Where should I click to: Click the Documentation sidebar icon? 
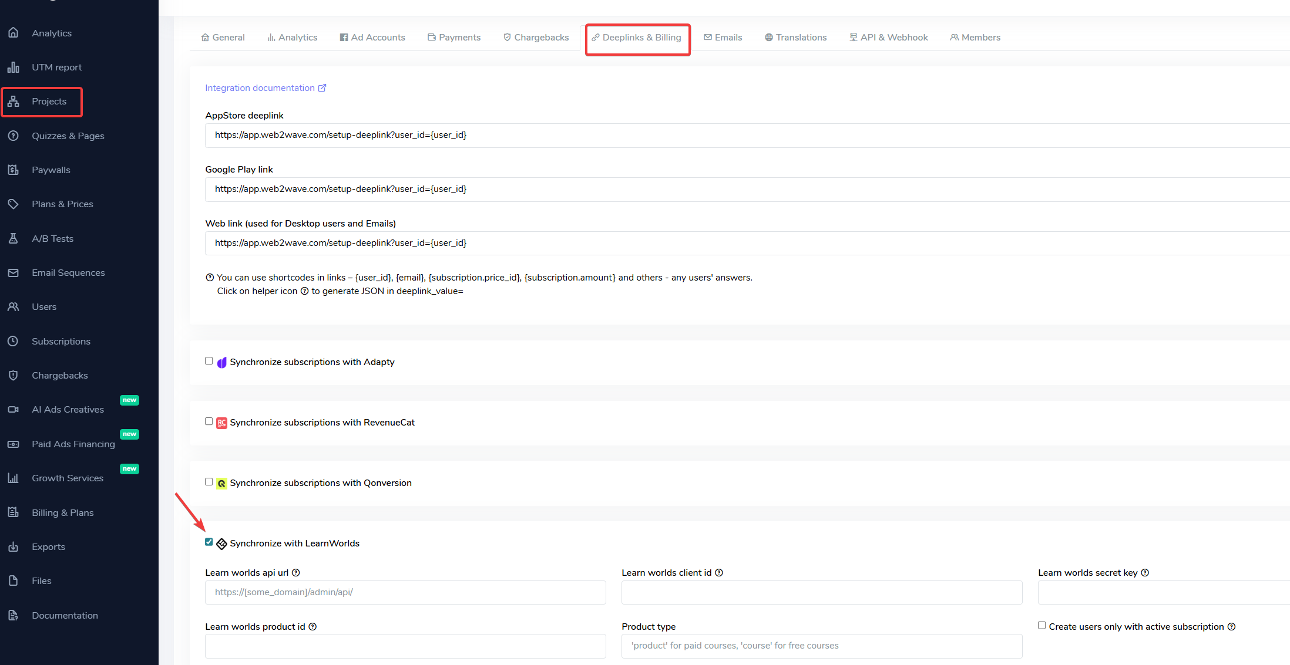click(14, 615)
